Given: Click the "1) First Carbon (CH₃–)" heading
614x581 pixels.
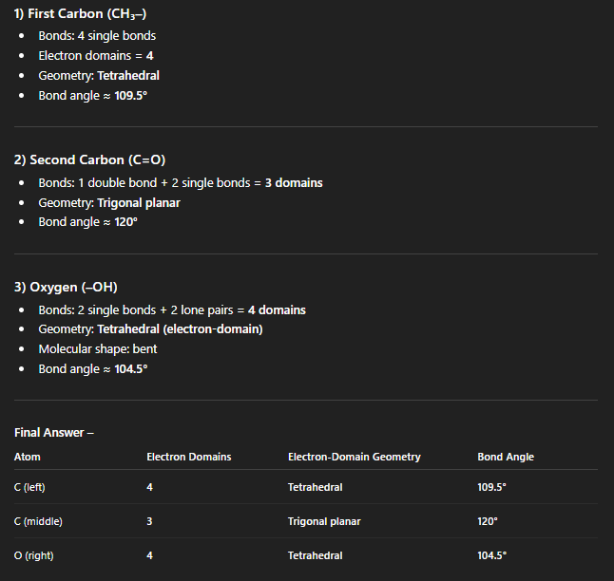Looking at the screenshot, I should click(x=80, y=12).
